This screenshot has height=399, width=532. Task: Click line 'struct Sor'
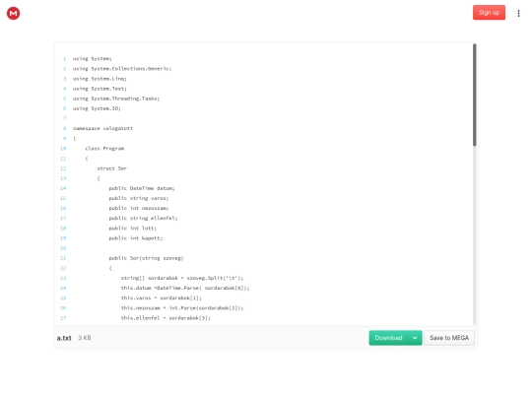click(112, 168)
